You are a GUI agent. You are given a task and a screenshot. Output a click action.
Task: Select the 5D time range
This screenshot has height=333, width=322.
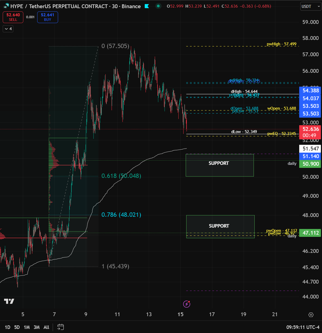(x=17, y=327)
